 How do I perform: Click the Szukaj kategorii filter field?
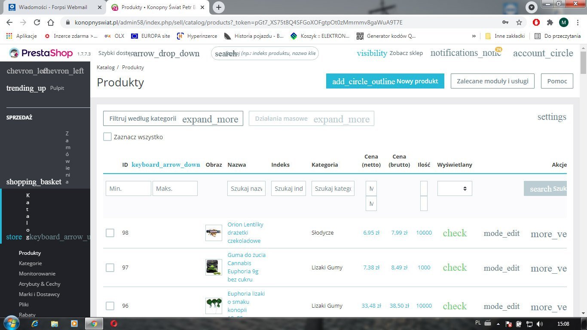pos(333,188)
